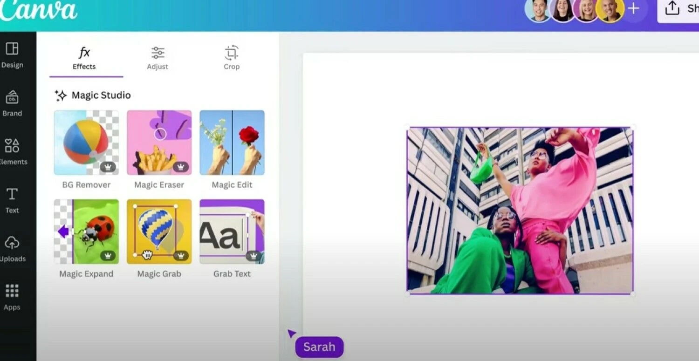Switch to the Adjust tab
The height and width of the screenshot is (361, 699).
click(158, 58)
